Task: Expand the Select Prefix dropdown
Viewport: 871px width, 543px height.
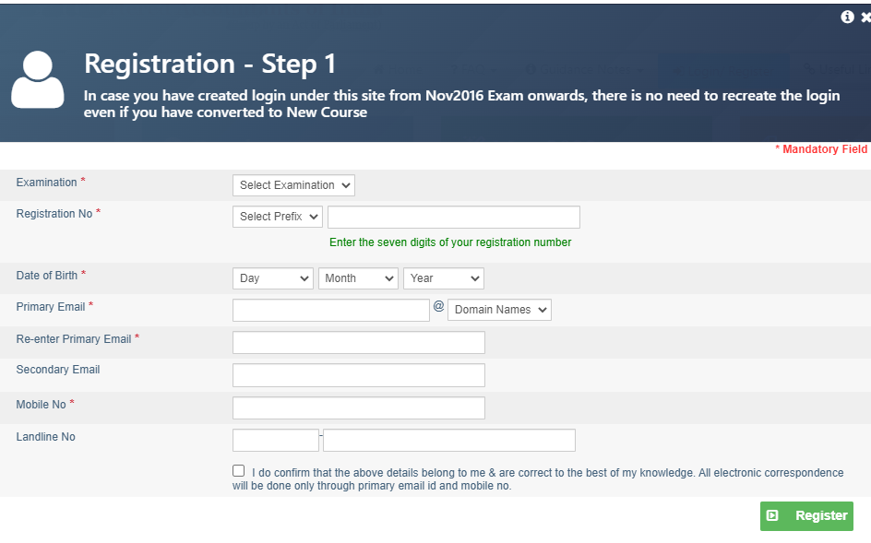Action: [277, 217]
